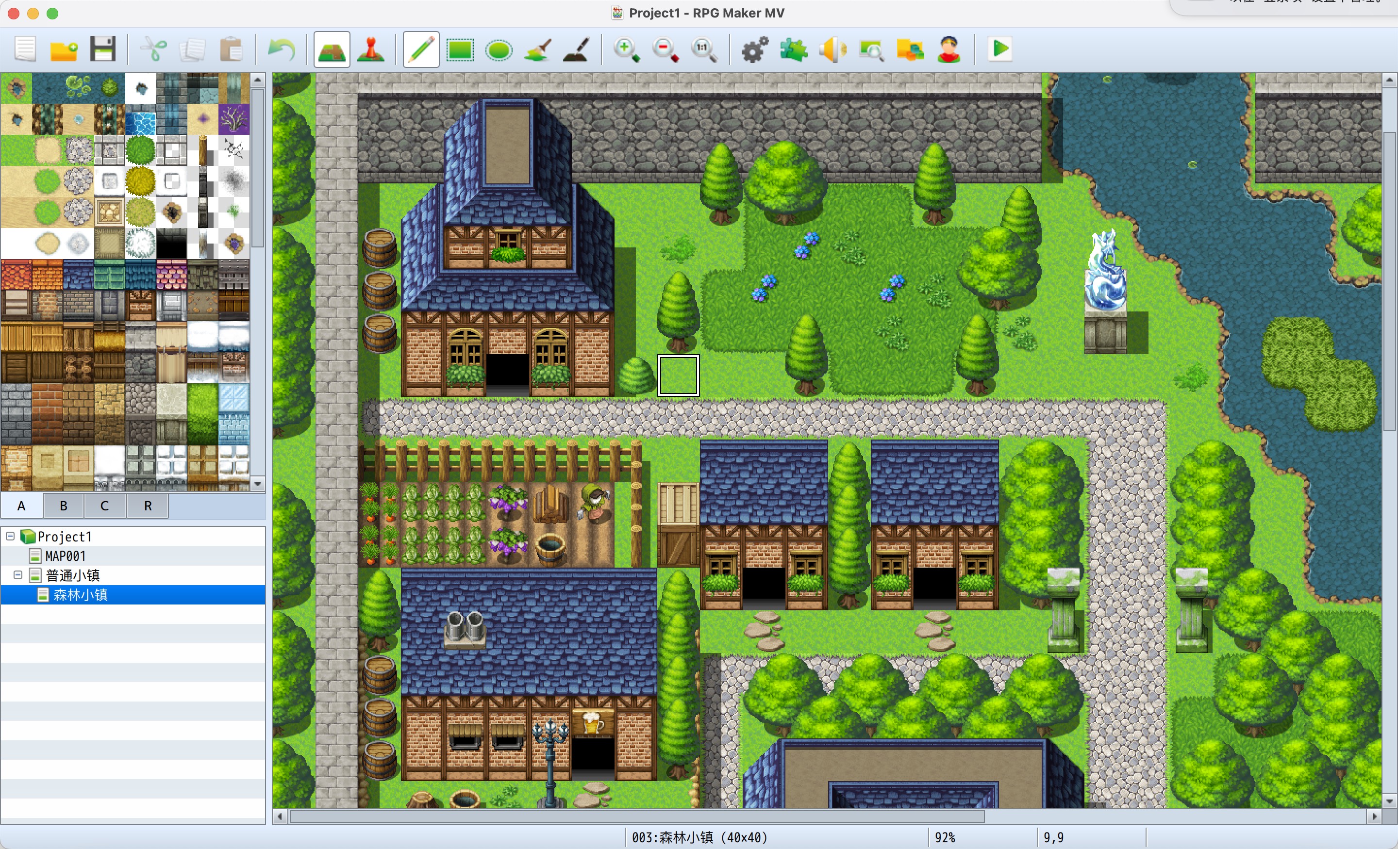Open the Resource Manager icon
Screen dimensions: 1398x849
tap(910, 49)
